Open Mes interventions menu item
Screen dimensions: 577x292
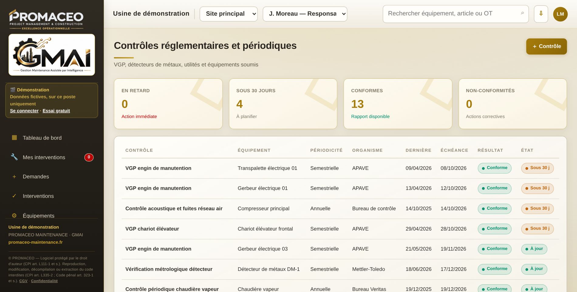click(x=52, y=157)
